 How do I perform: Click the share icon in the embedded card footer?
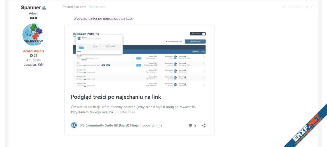(x=204, y=125)
